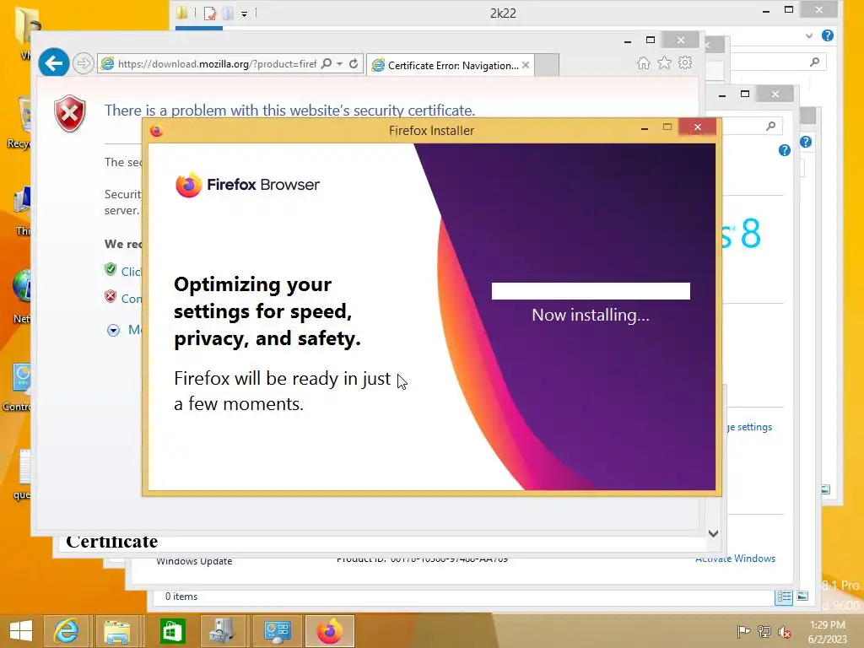
Task: Open Internet Explorer from the taskbar
Action: [x=66, y=631]
